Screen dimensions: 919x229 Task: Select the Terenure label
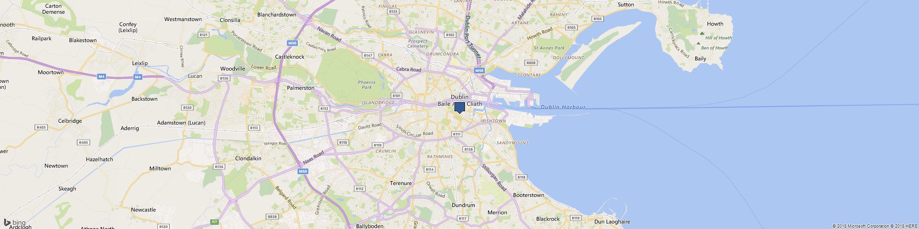(401, 183)
